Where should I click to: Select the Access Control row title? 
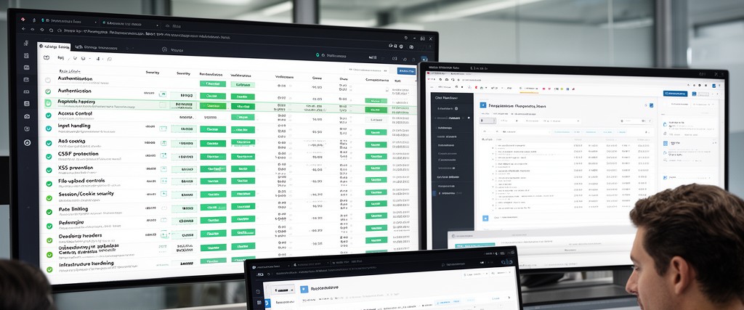point(75,114)
